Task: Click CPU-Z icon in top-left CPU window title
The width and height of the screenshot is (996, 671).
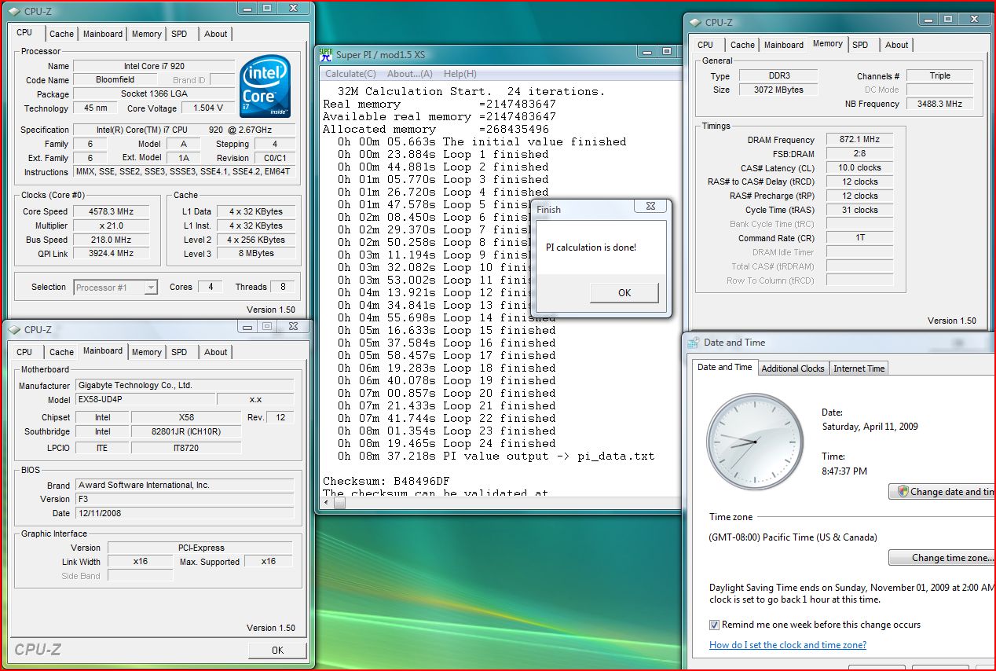Action: (x=15, y=12)
